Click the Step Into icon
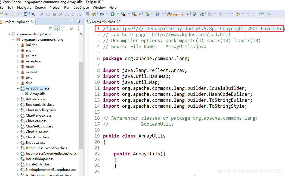This screenshot has height=176, width=285. (67, 14)
